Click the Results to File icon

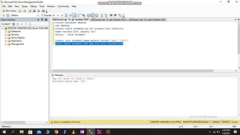[97, 15]
